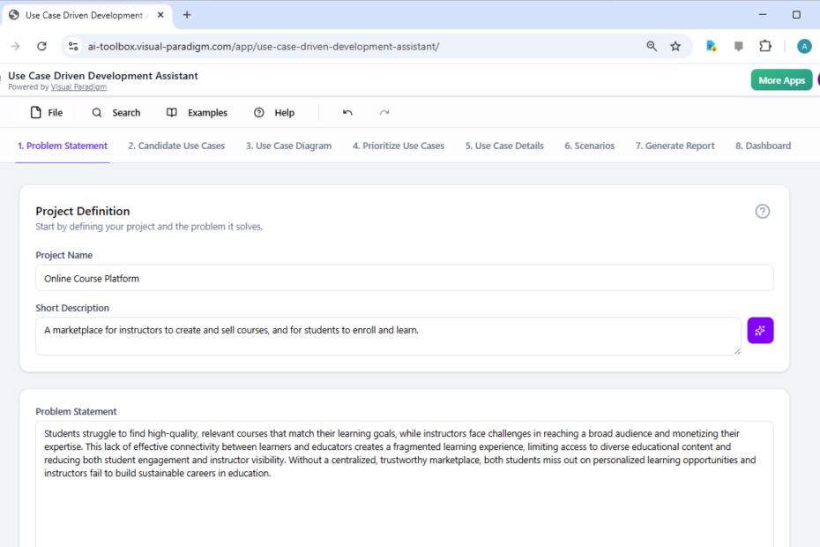Bookmark this page with the star icon
820x547 pixels.
(x=675, y=47)
